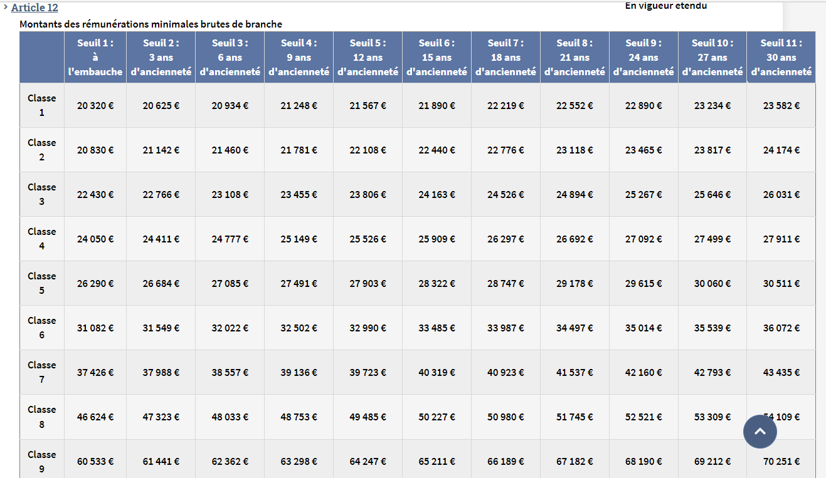Click the 20 320 € cell
Screen dimensions: 826x478
95,106
